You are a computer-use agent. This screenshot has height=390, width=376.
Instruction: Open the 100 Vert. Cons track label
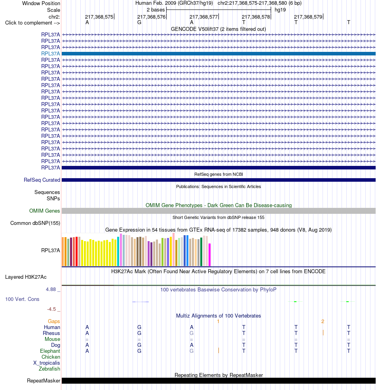coord(22,299)
